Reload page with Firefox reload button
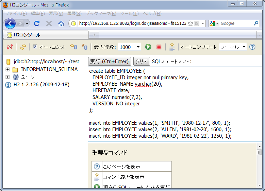This screenshot has height=191, width=265. coord(36,23)
